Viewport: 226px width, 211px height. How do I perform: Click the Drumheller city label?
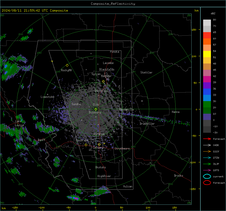click(x=147, y=124)
